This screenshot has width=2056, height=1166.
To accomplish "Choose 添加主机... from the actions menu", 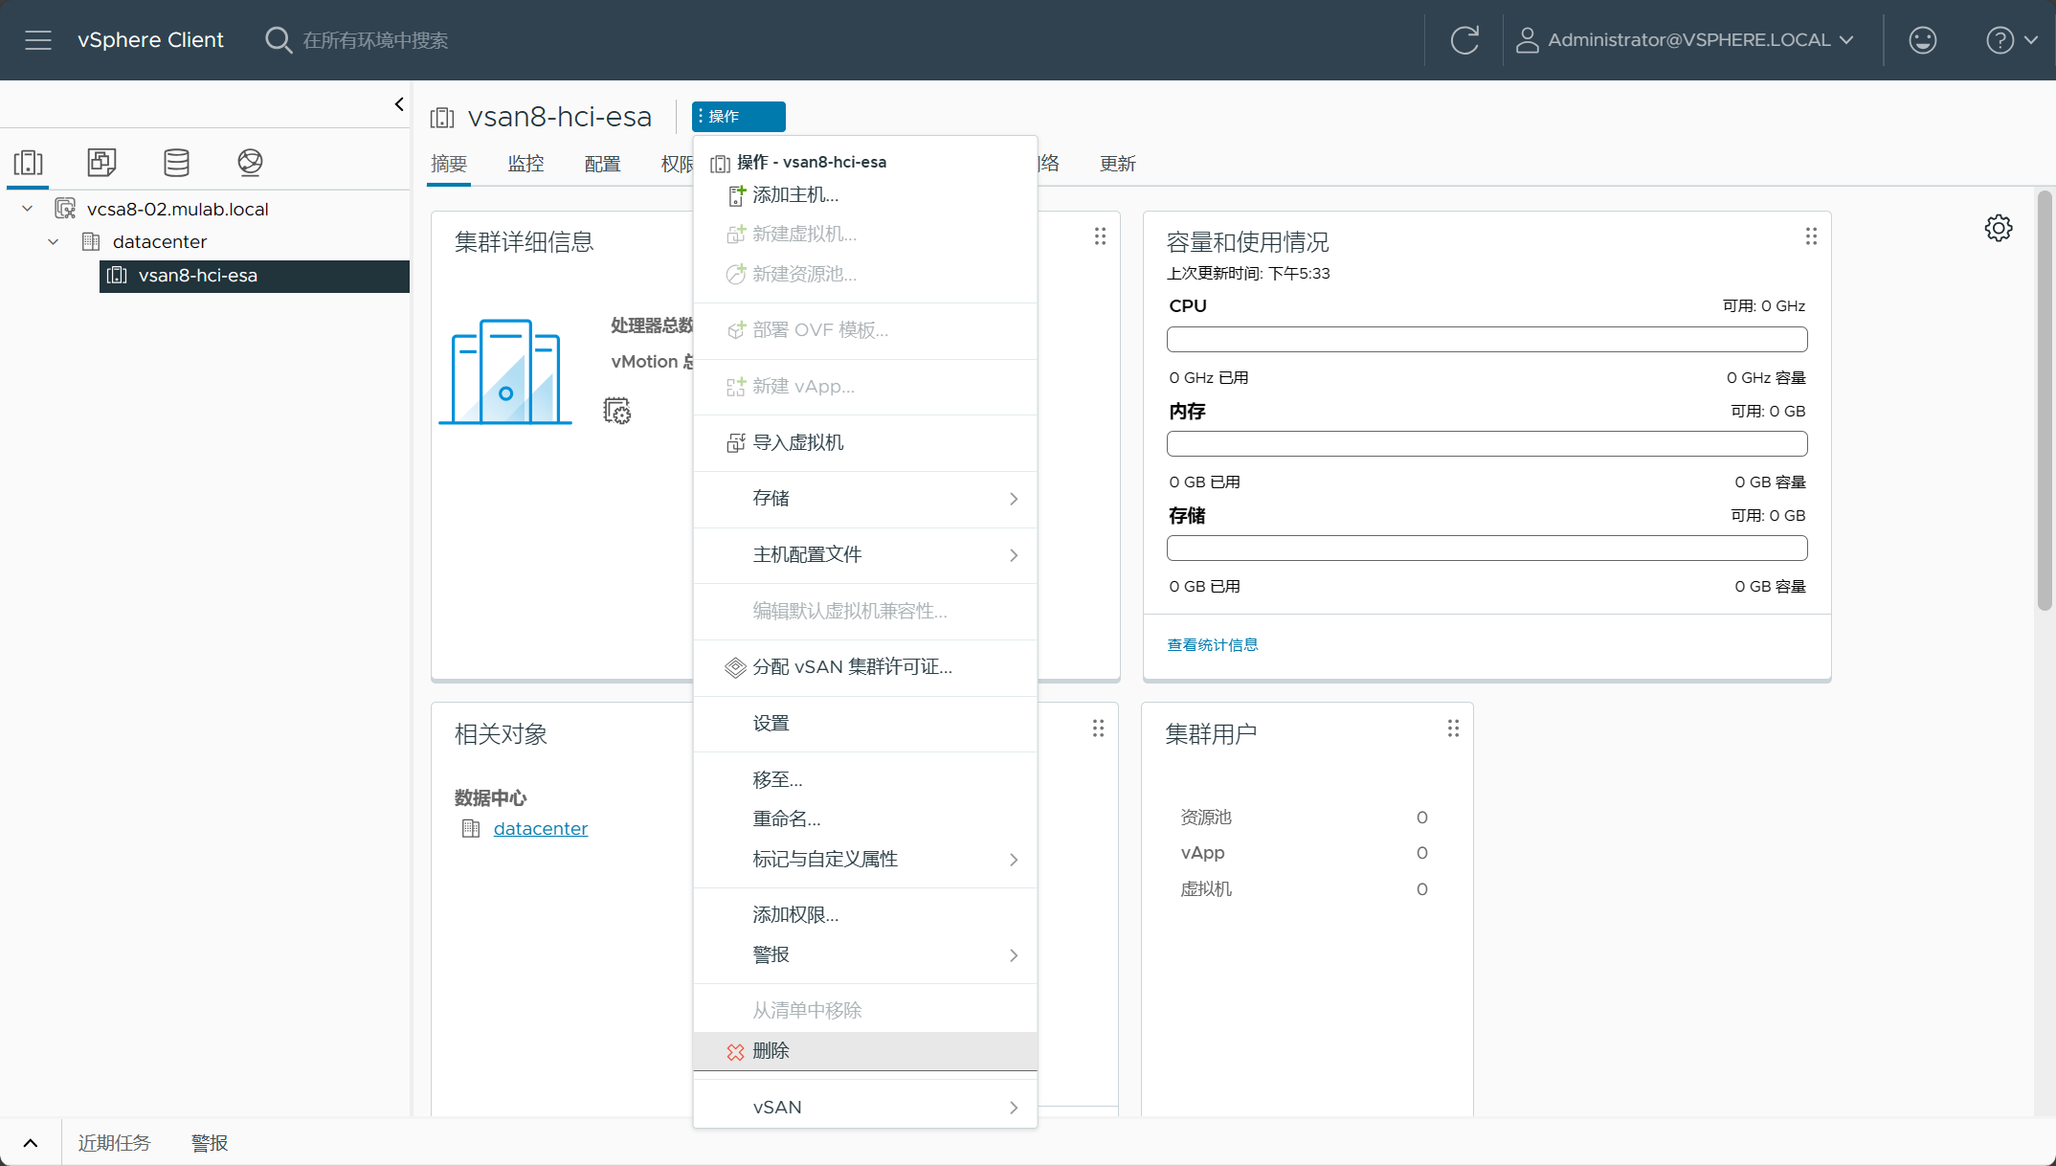I will point(865,195).
